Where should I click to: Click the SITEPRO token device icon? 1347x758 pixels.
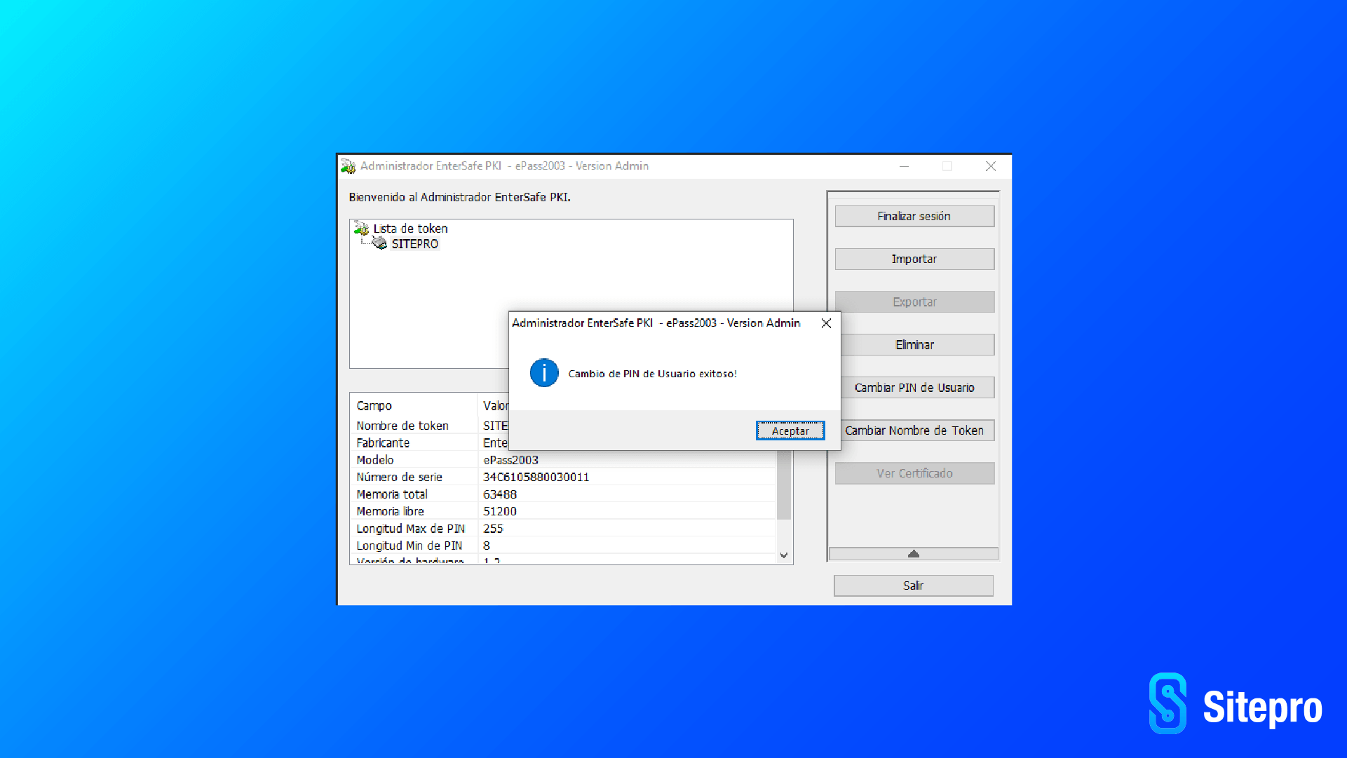pos(379,243)
